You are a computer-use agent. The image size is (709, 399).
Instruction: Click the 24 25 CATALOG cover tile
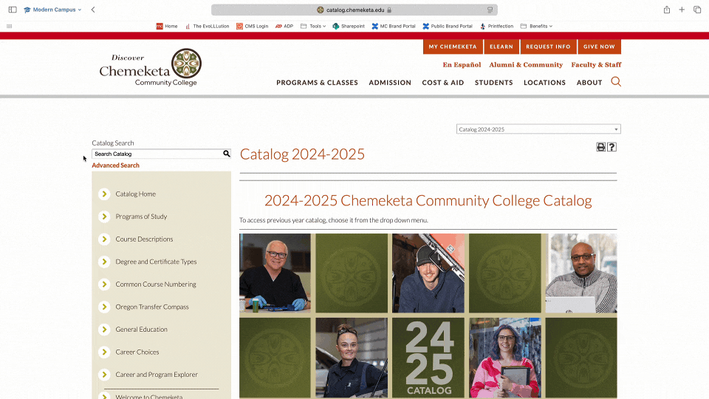pyautogui.click(x=428, y=358)
